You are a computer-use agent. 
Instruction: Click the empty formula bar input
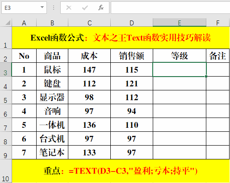point(170,8)
